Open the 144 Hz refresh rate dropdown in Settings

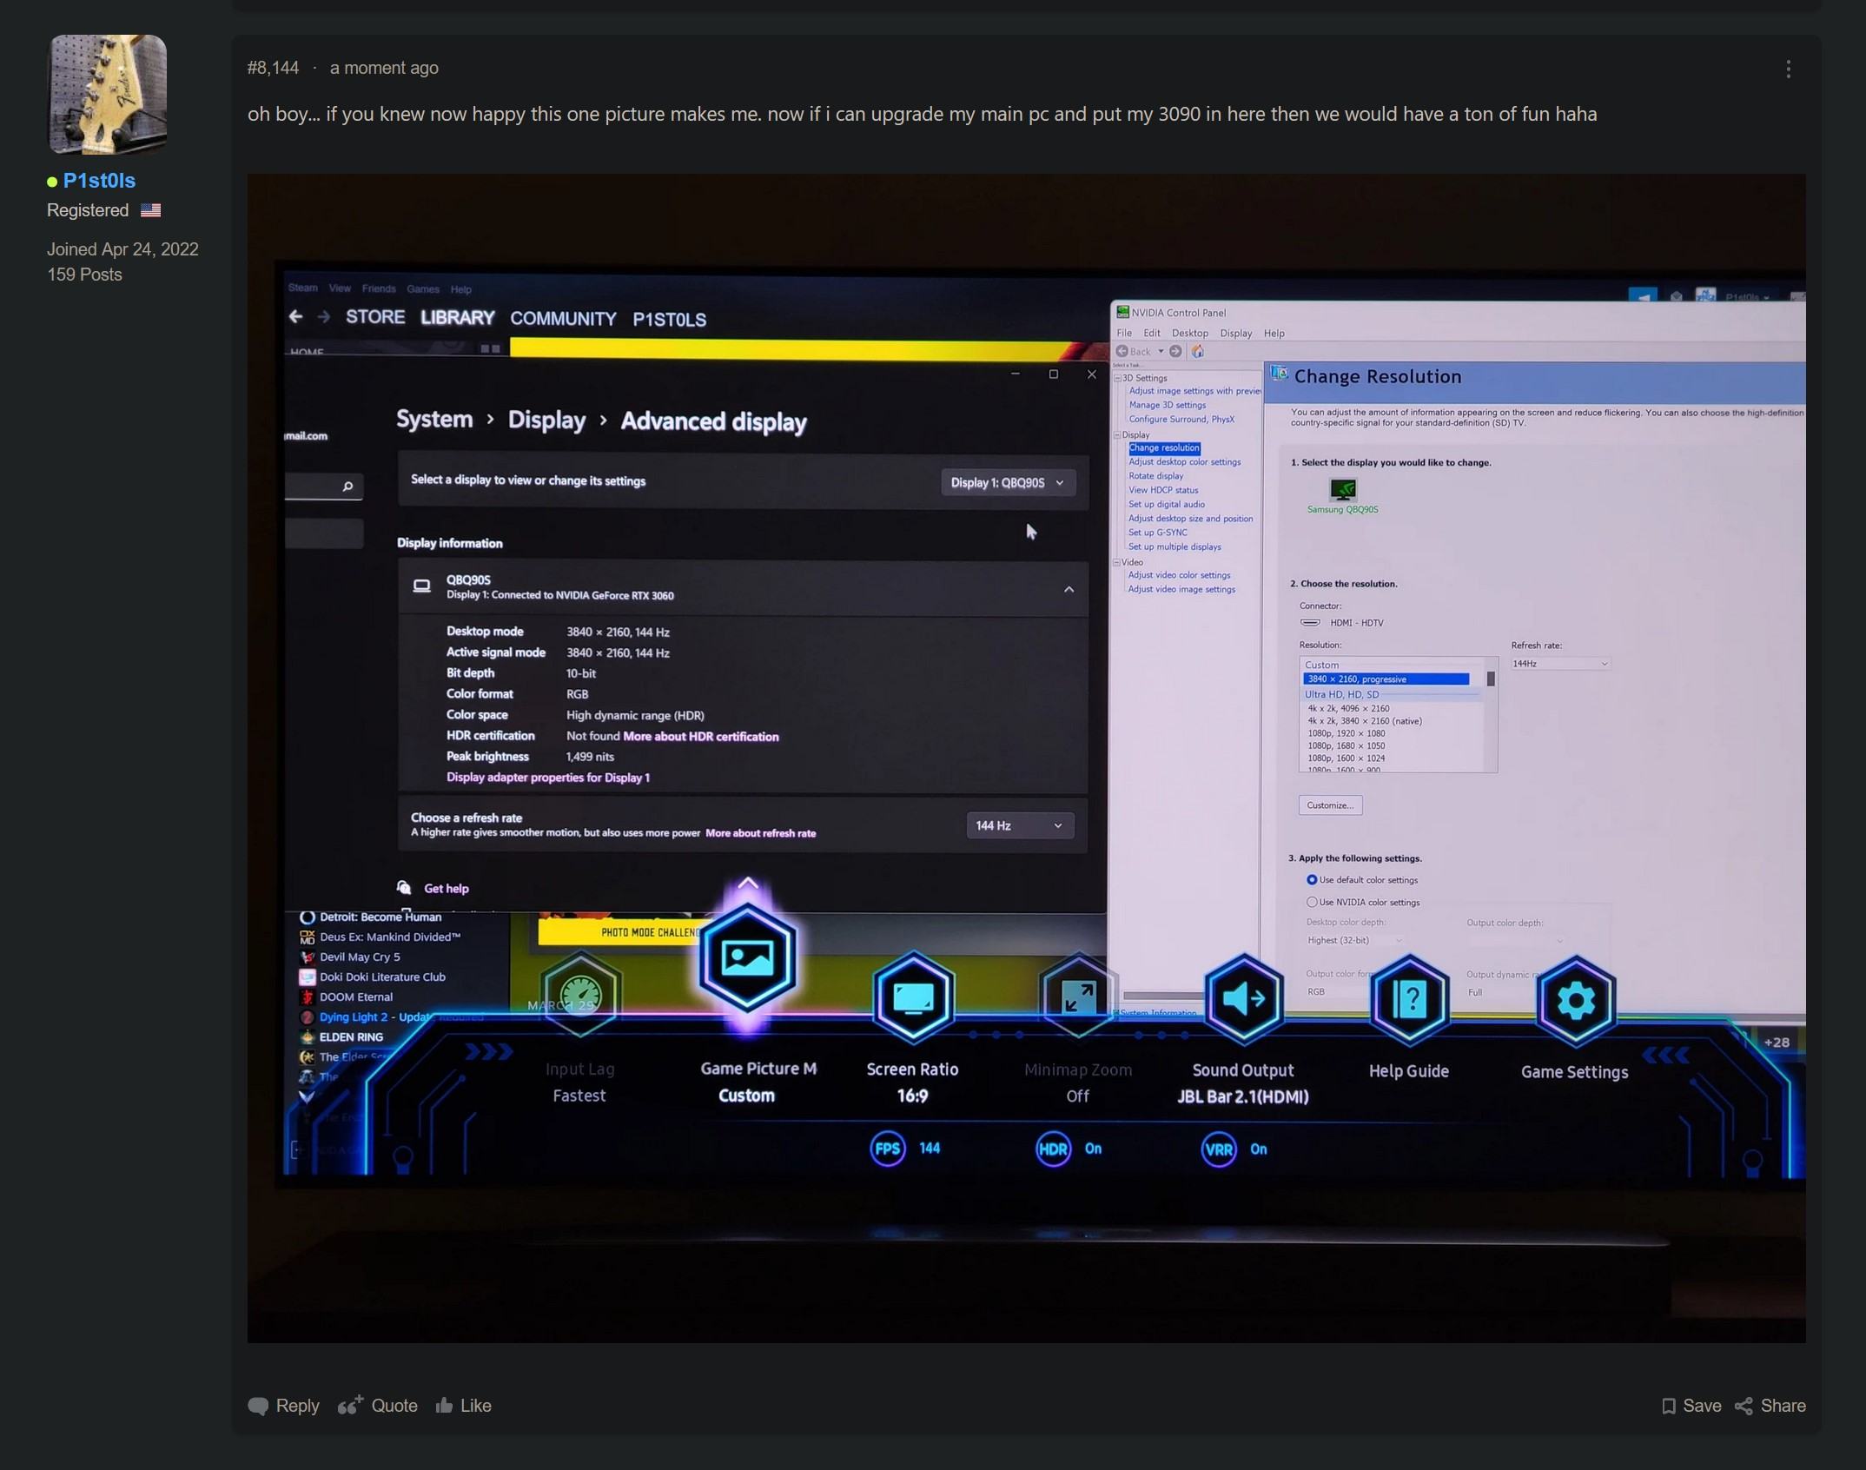[1019, 825]
